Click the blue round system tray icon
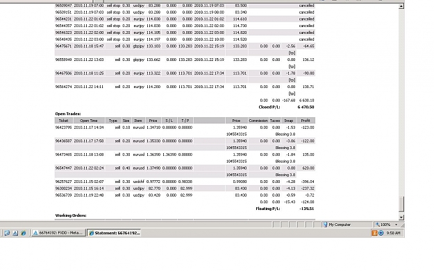This screenshot has width=434, height=271. click(381, 233)
